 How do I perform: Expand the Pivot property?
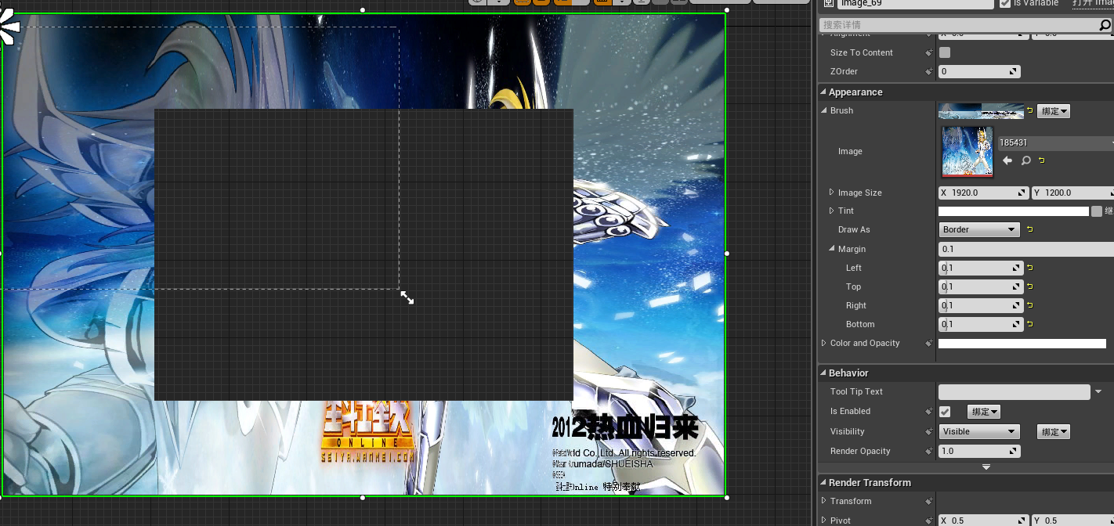pos(823,521)
